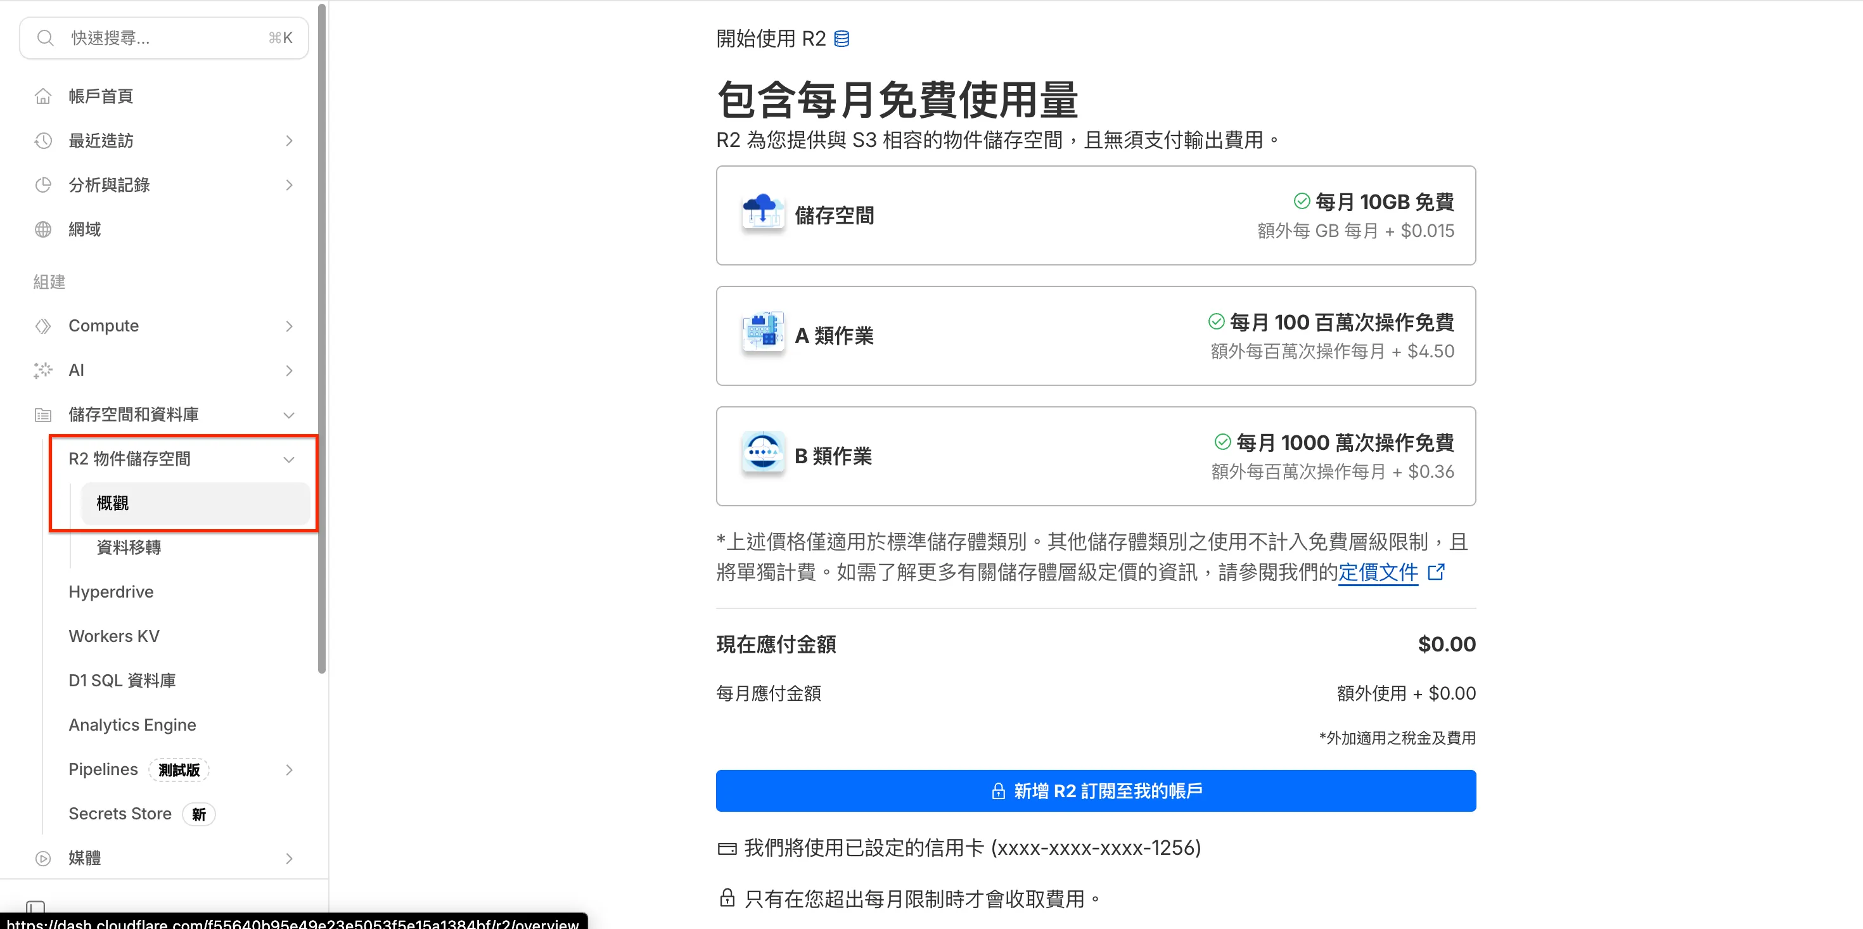Collapse the sidebar with bottom toggle icon
The height and width of the screenshot is (929, 1863).
[x=35, y=907]
